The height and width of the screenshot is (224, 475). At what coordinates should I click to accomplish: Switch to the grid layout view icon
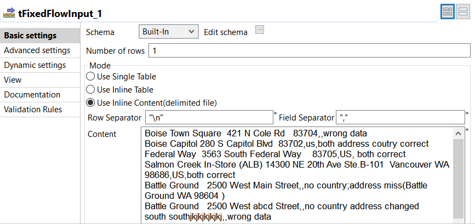(x=447, y=12)
